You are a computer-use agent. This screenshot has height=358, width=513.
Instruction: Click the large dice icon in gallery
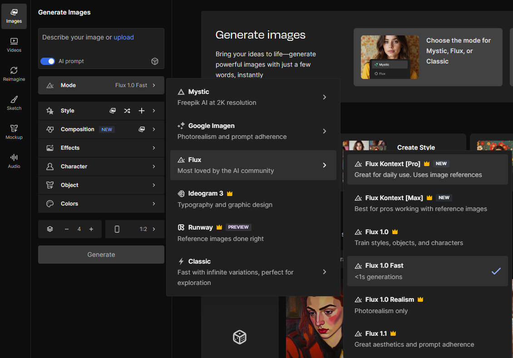click(240, 337)
